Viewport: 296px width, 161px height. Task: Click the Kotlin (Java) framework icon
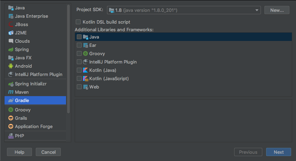pos(85,70)
